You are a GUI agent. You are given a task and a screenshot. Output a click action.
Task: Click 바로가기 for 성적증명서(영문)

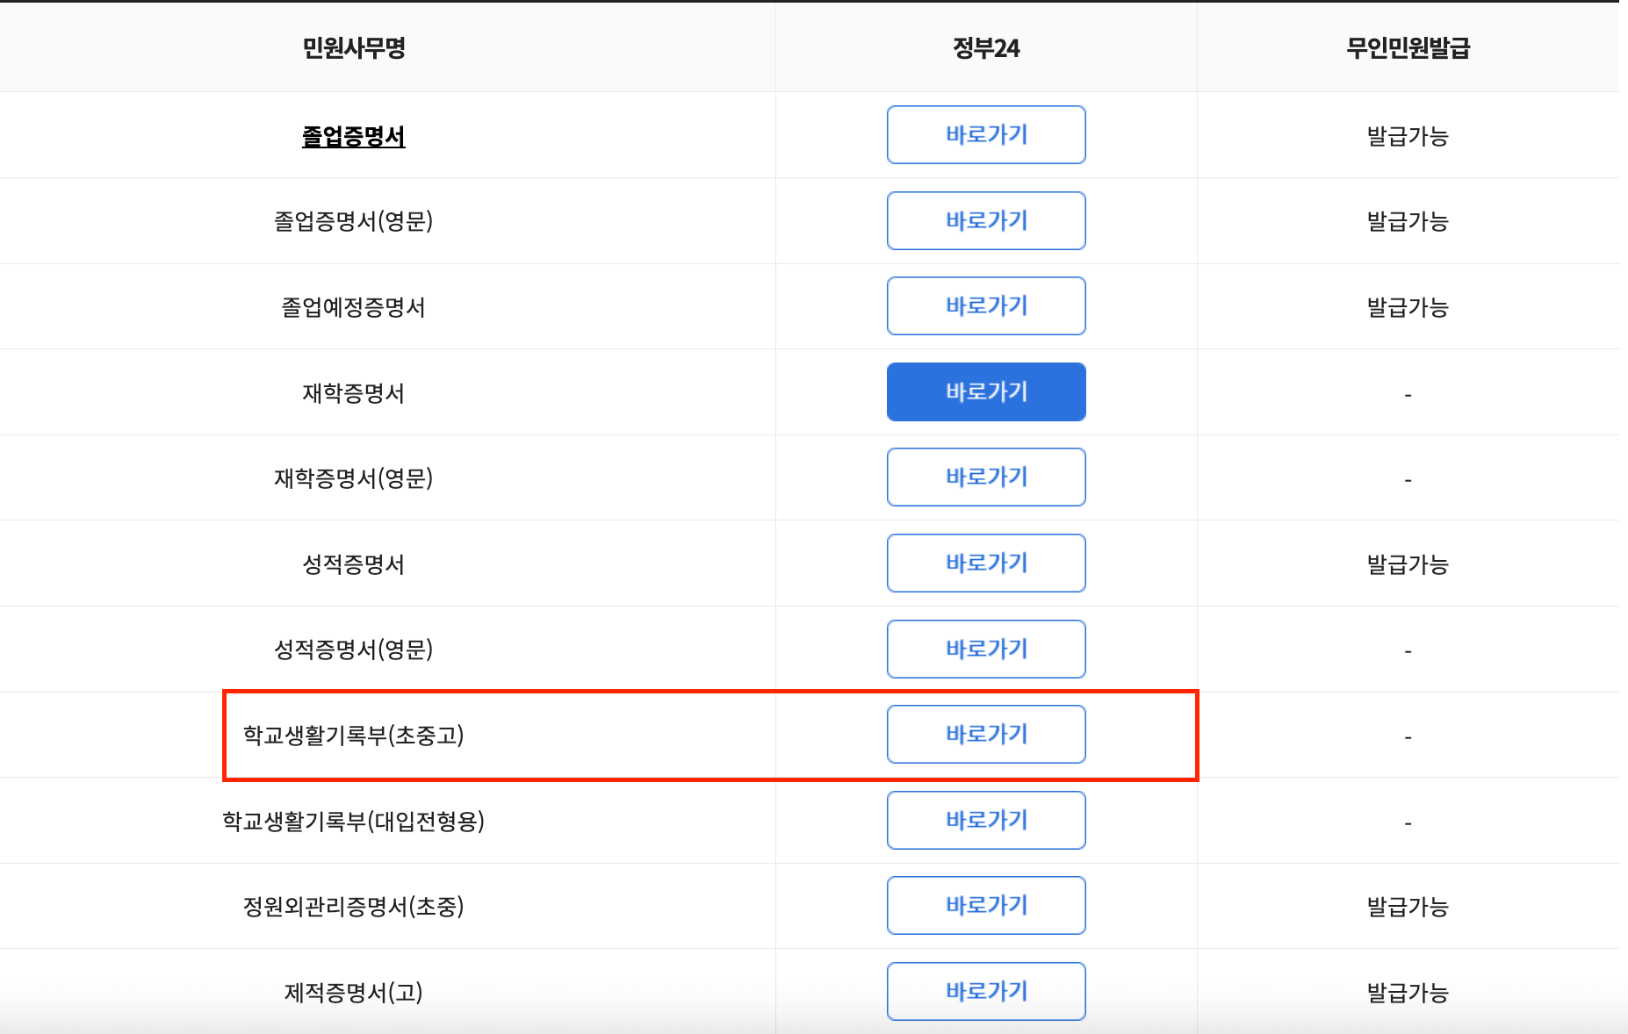click(986, 649)
